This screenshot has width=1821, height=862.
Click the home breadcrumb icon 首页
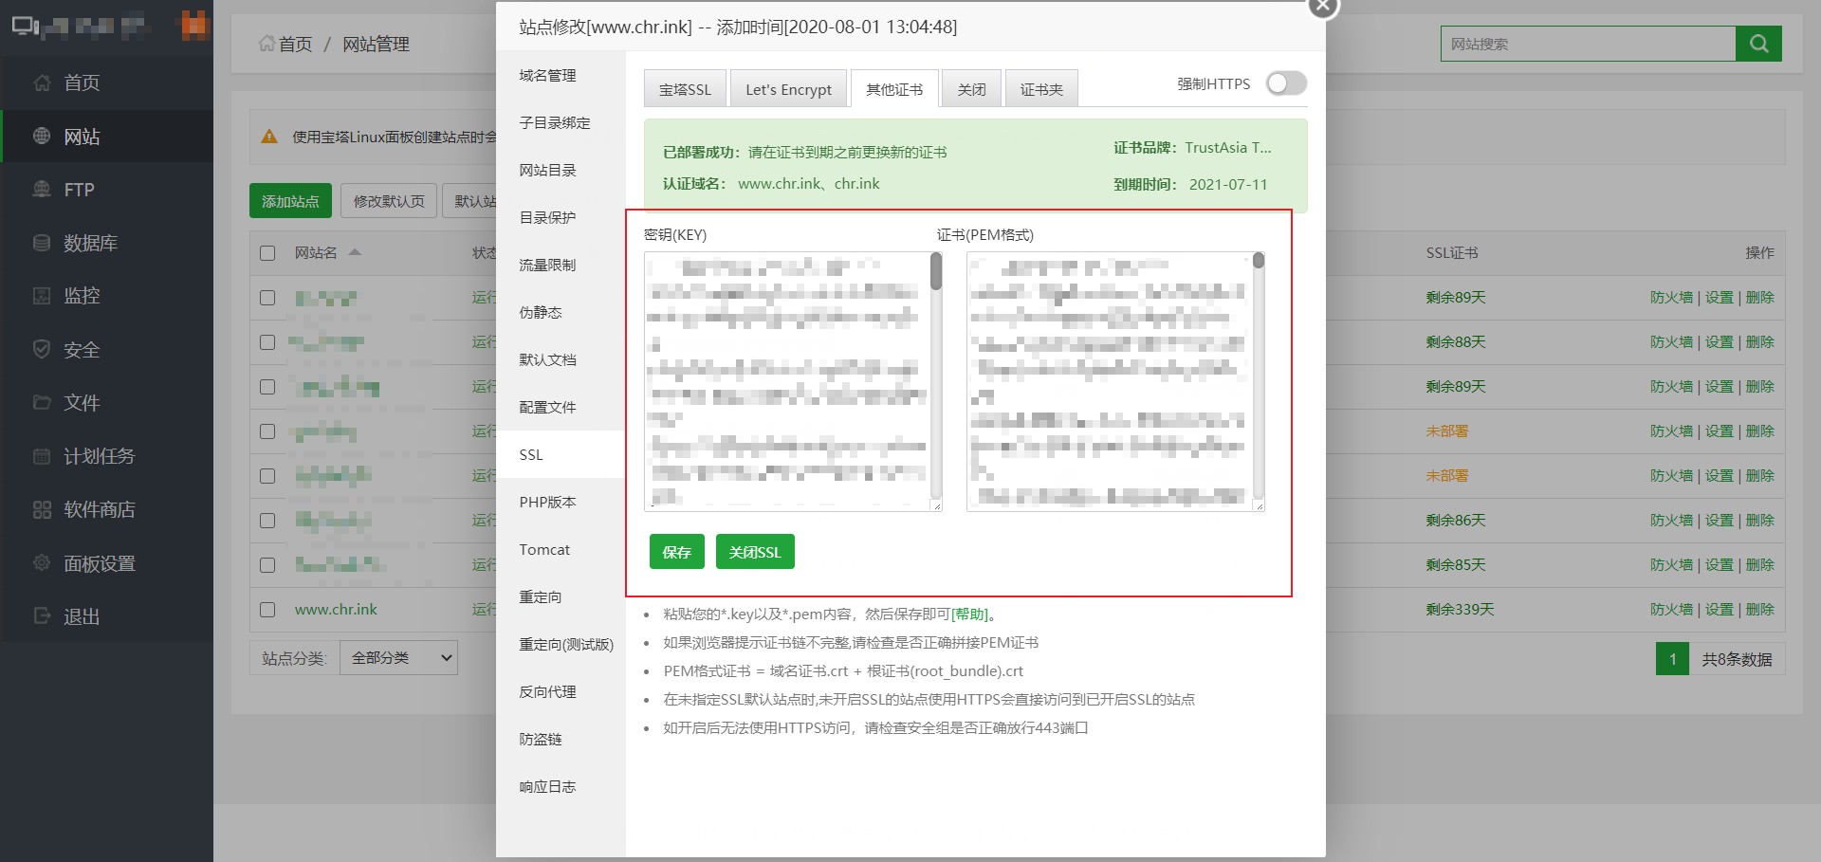coord(267,44)
